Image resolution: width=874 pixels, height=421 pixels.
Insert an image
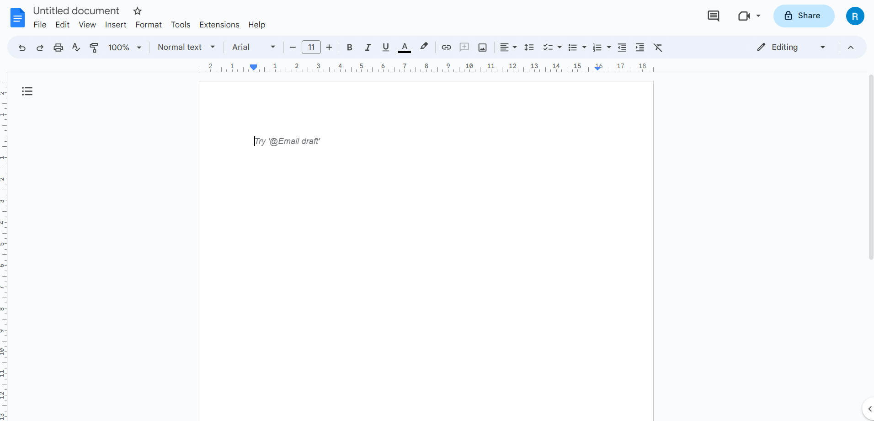(483, 47)
